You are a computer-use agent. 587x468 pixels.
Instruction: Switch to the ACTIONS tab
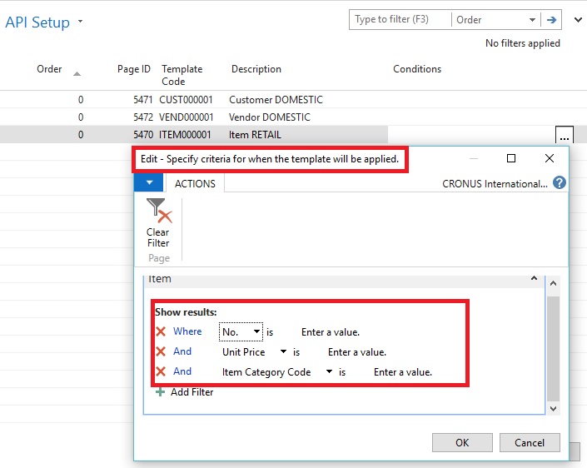tap(195, 184)
